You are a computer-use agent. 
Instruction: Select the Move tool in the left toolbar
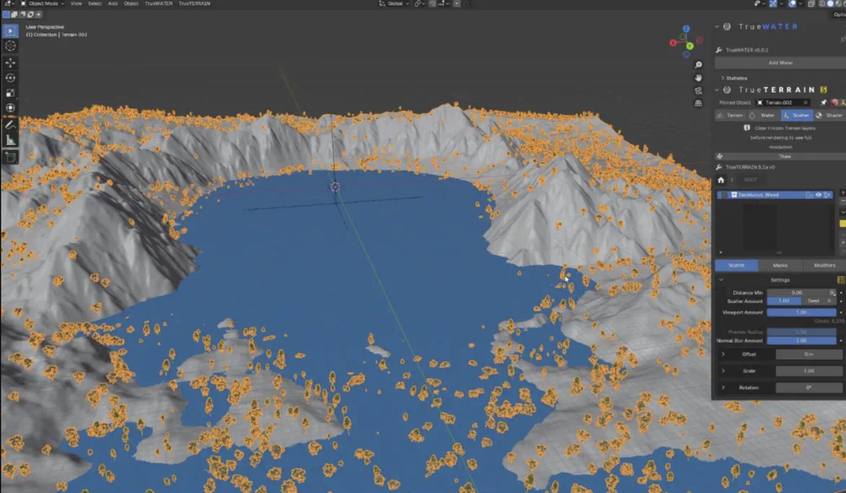pyautogui.click(x=10, y=62)
